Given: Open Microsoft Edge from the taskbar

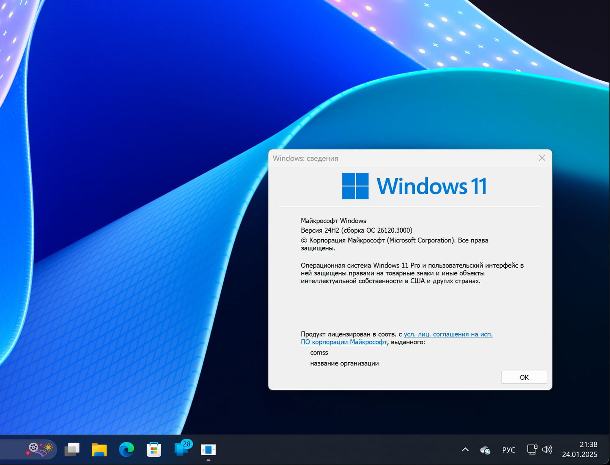Looking at the screenshot, I should pyautogui.click(x=126, y=449).
